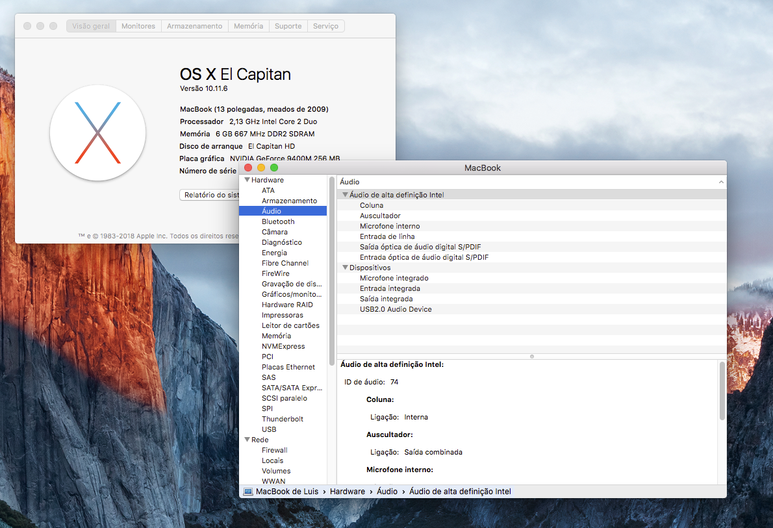
Task: Select Saída óptica de áudio digital S/PDIF
Action: point(531,247)
